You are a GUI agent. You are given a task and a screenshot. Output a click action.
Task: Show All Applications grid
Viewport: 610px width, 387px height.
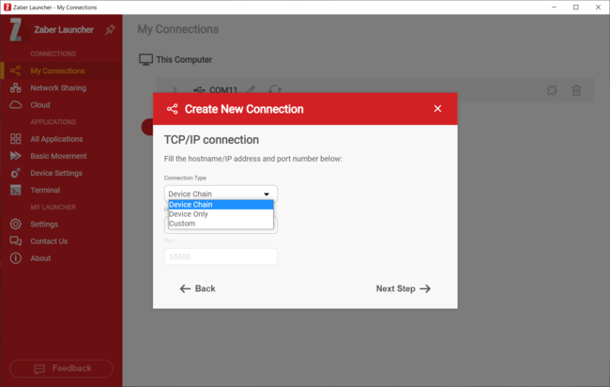56,139
